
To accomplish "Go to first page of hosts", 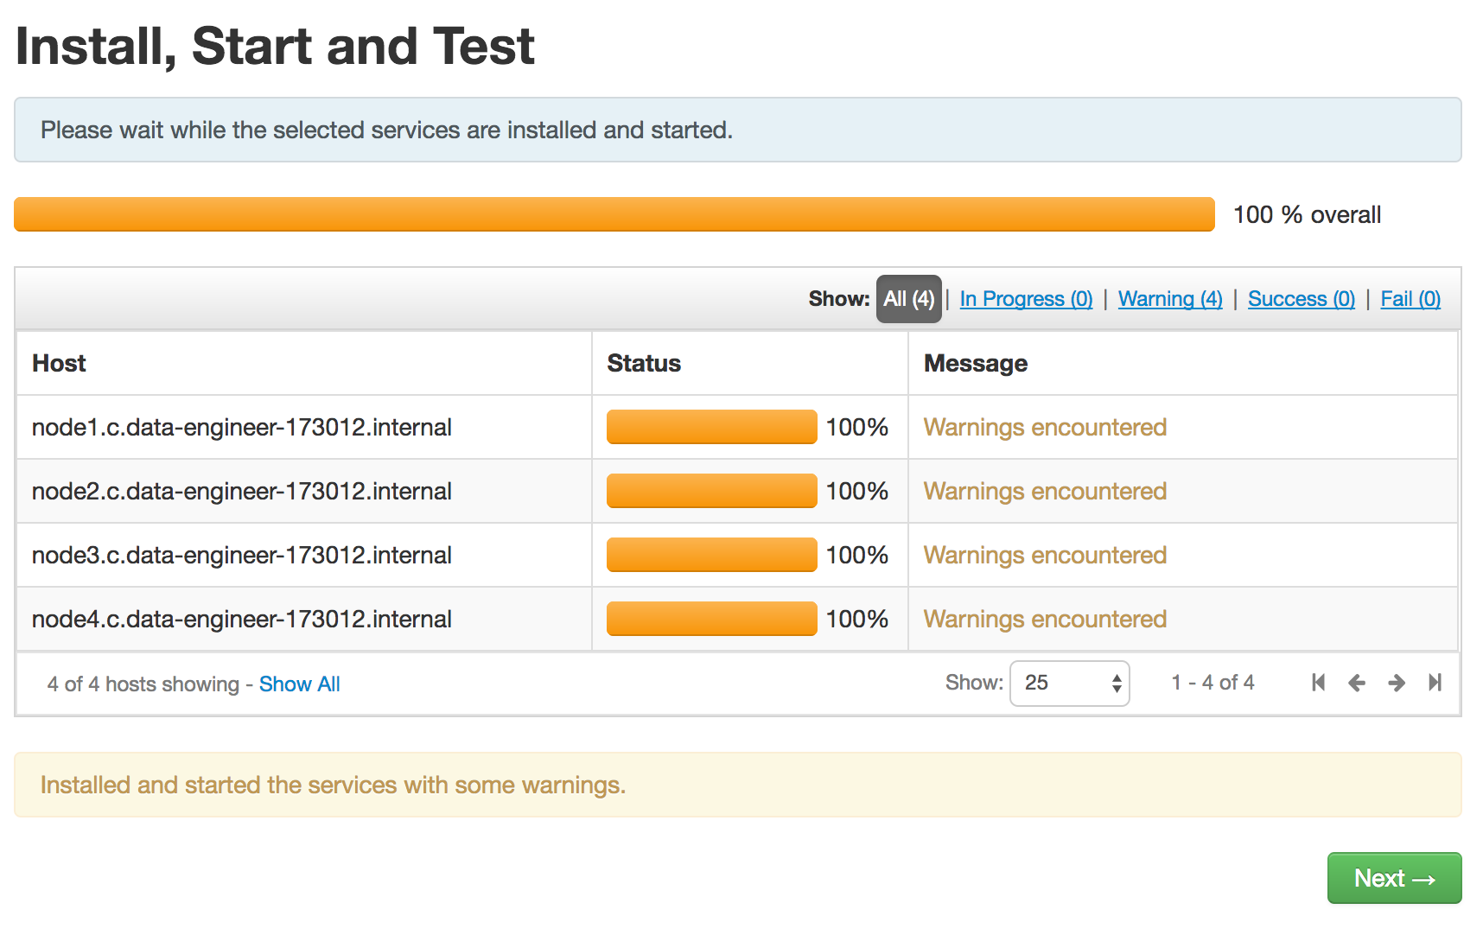I will coord(1318,683).
